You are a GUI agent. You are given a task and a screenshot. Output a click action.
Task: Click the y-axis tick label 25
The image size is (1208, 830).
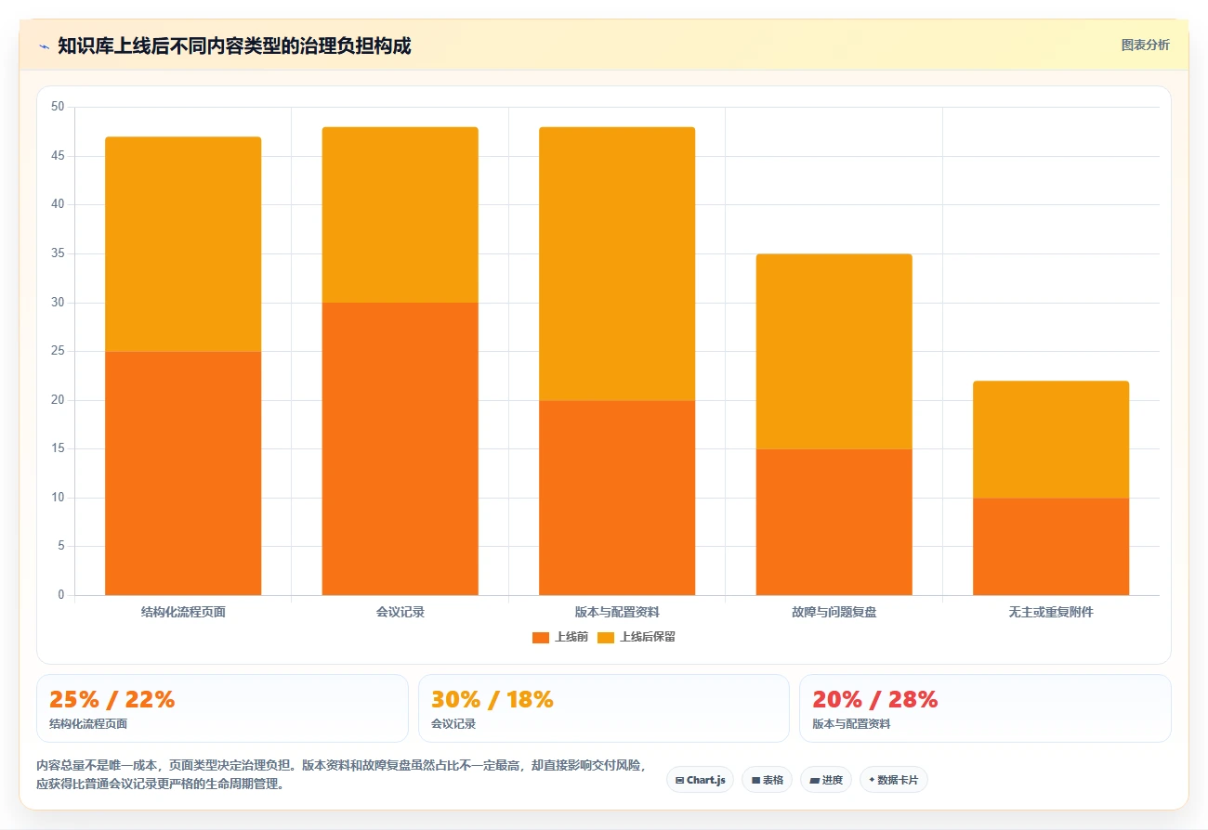point(59,351)
